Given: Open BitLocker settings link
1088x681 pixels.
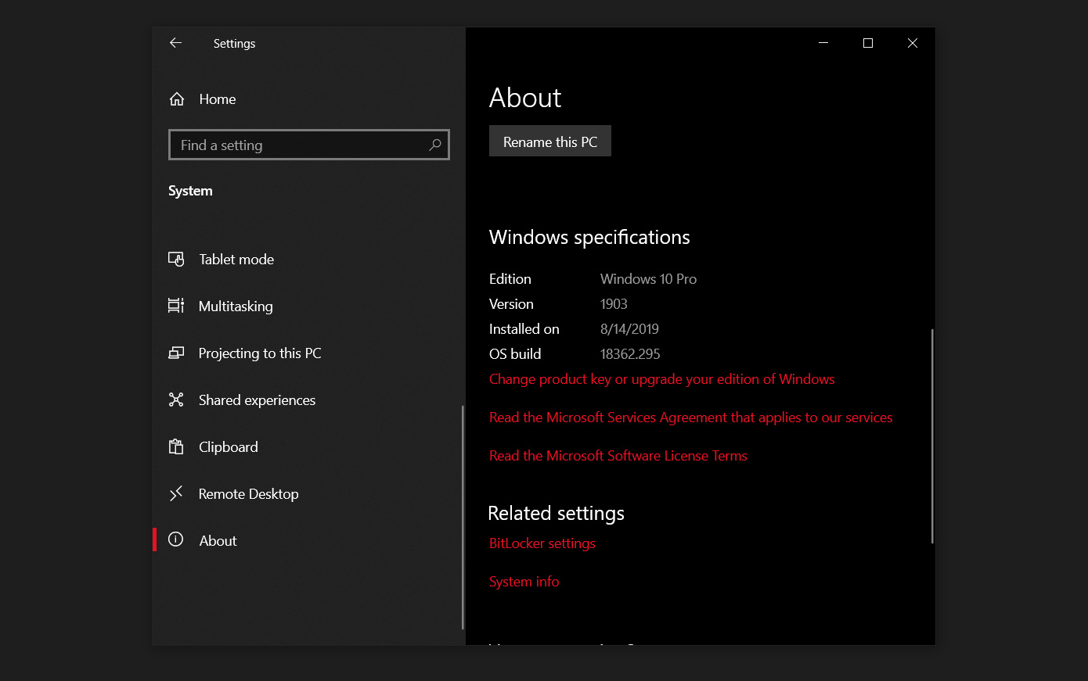Looking at the screenshot, I should coord(542,543).
